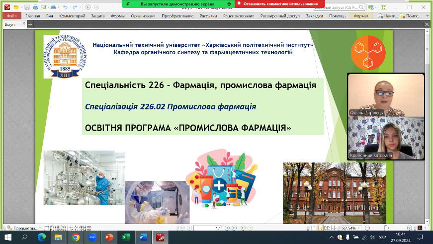Click the previous view green arrow
The height and width of the screenshot is (244, 433).
pos(88,7)
